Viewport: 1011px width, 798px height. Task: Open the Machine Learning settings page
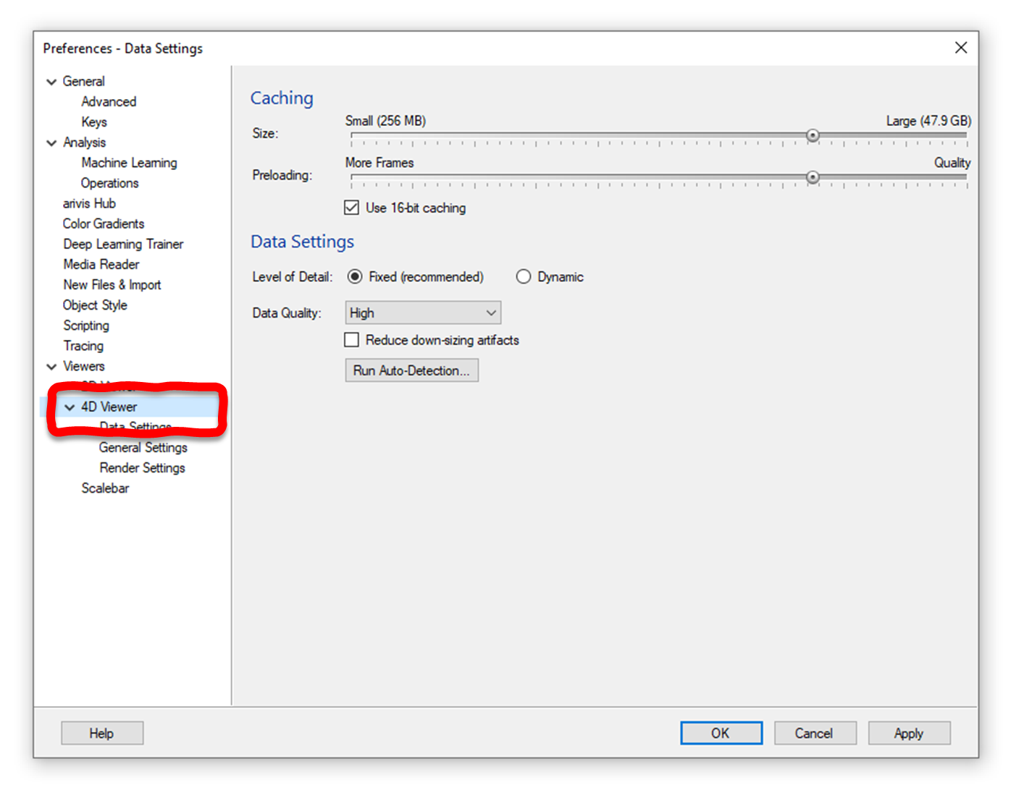(x=129, y=163)
